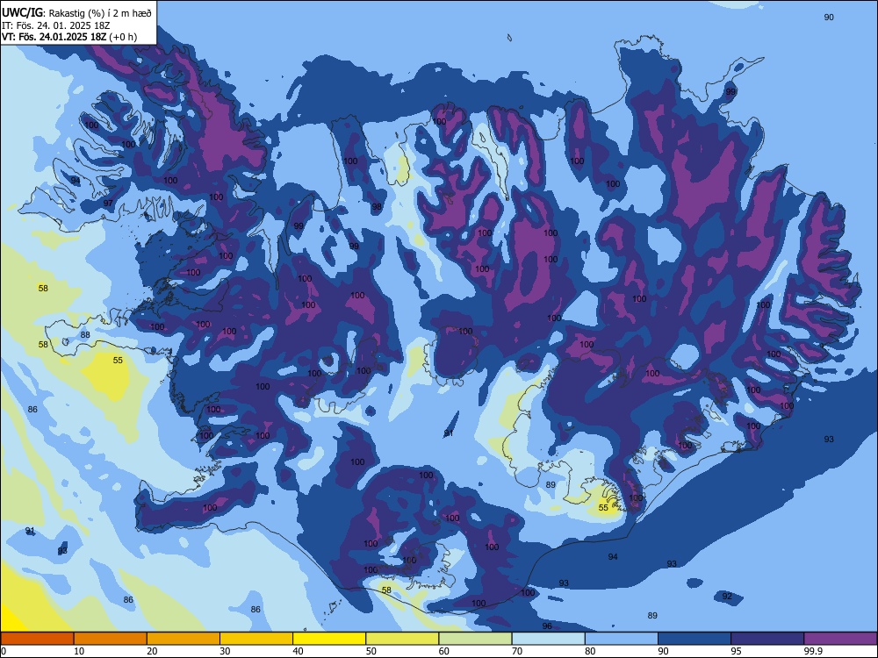Click the legend tick label '30'

tap(225, 651)
